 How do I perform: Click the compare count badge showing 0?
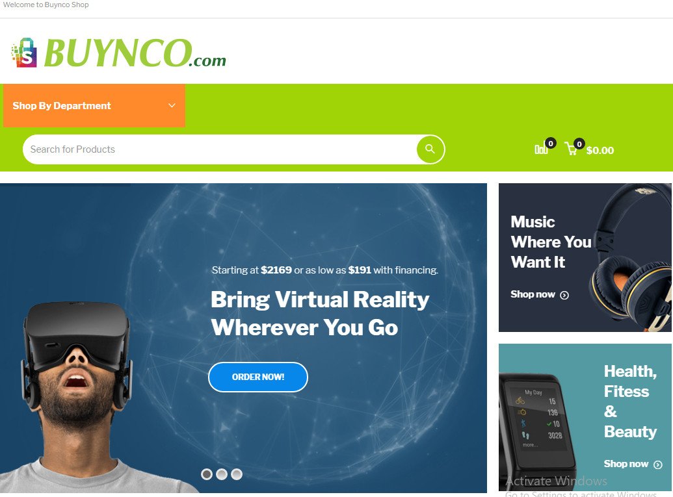(x=551, y=143)
